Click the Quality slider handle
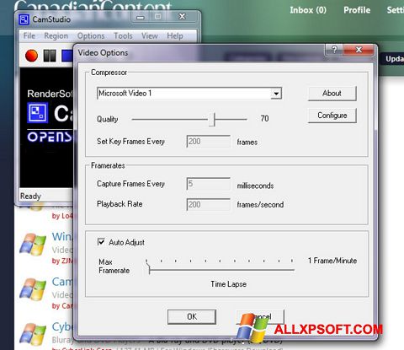404x350 pixels. [213, 120]
